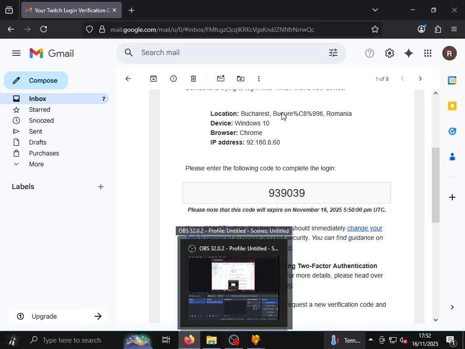The image size is (465, 349).
Task: Bookmark this page star icon
Action: tap(375, 29)
